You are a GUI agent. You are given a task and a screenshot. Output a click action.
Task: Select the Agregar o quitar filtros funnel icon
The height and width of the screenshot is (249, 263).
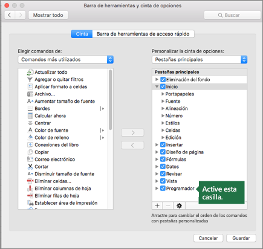click(30, 80)
